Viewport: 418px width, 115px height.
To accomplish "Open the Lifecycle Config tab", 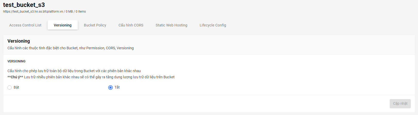I will point(213,25).
